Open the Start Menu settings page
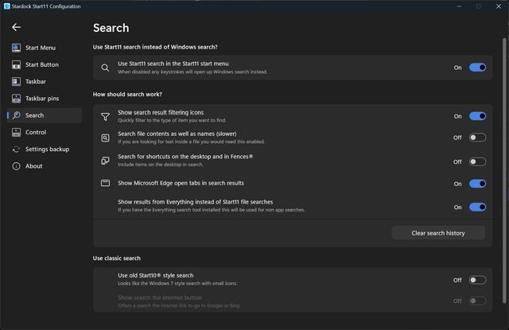509x330 pixels. point(45,48)
